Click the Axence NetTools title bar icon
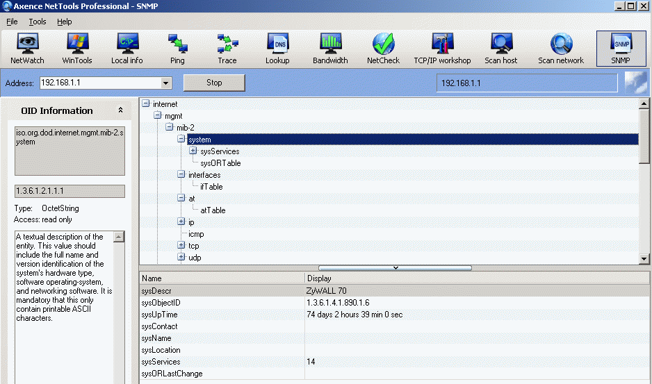Viewport: 652px width, 384px height. (x=7, y=6)
